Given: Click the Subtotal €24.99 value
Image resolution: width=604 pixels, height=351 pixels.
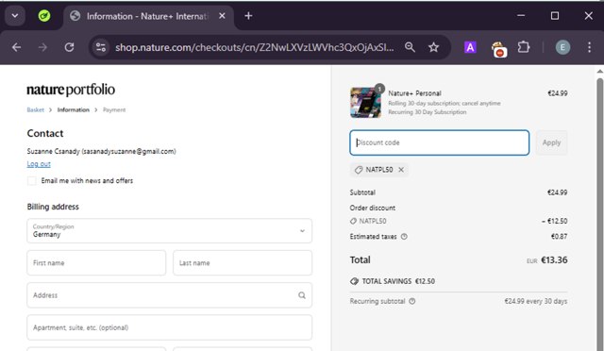Looking at the screenshot, I should pos(557,192).
